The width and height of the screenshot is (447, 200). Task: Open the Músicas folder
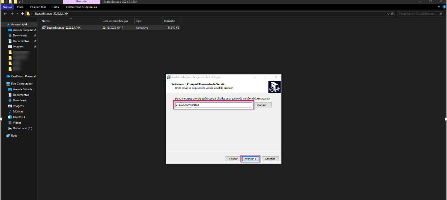[18, 111]
